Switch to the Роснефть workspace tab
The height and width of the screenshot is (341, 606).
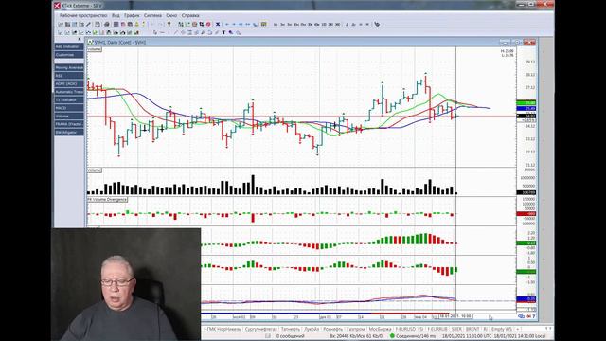pyautogui.click(x=332, y=329)
